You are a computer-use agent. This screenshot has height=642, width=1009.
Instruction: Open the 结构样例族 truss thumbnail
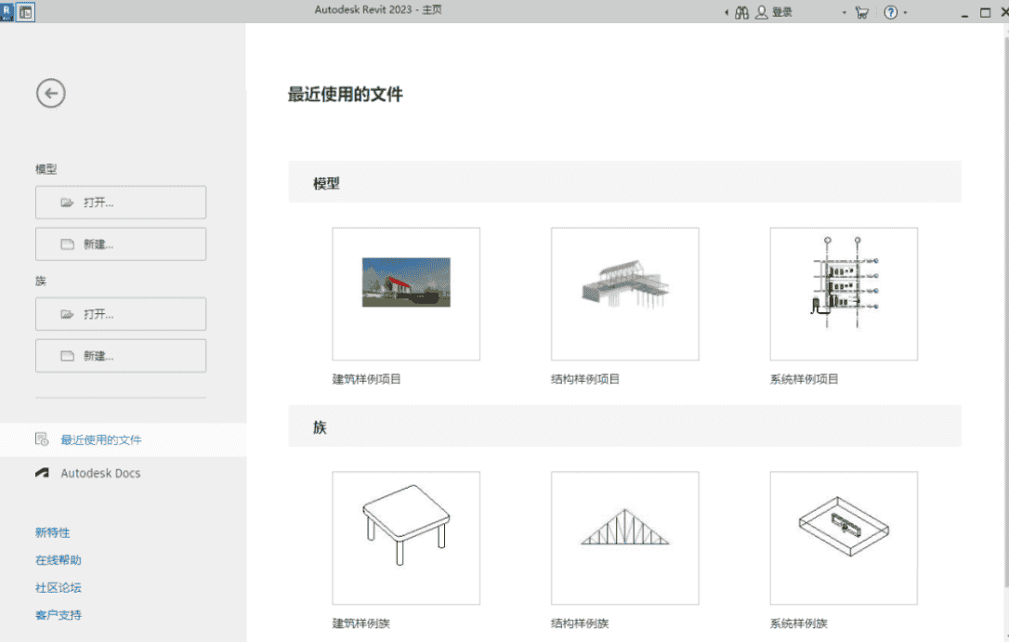click(624, 538)
